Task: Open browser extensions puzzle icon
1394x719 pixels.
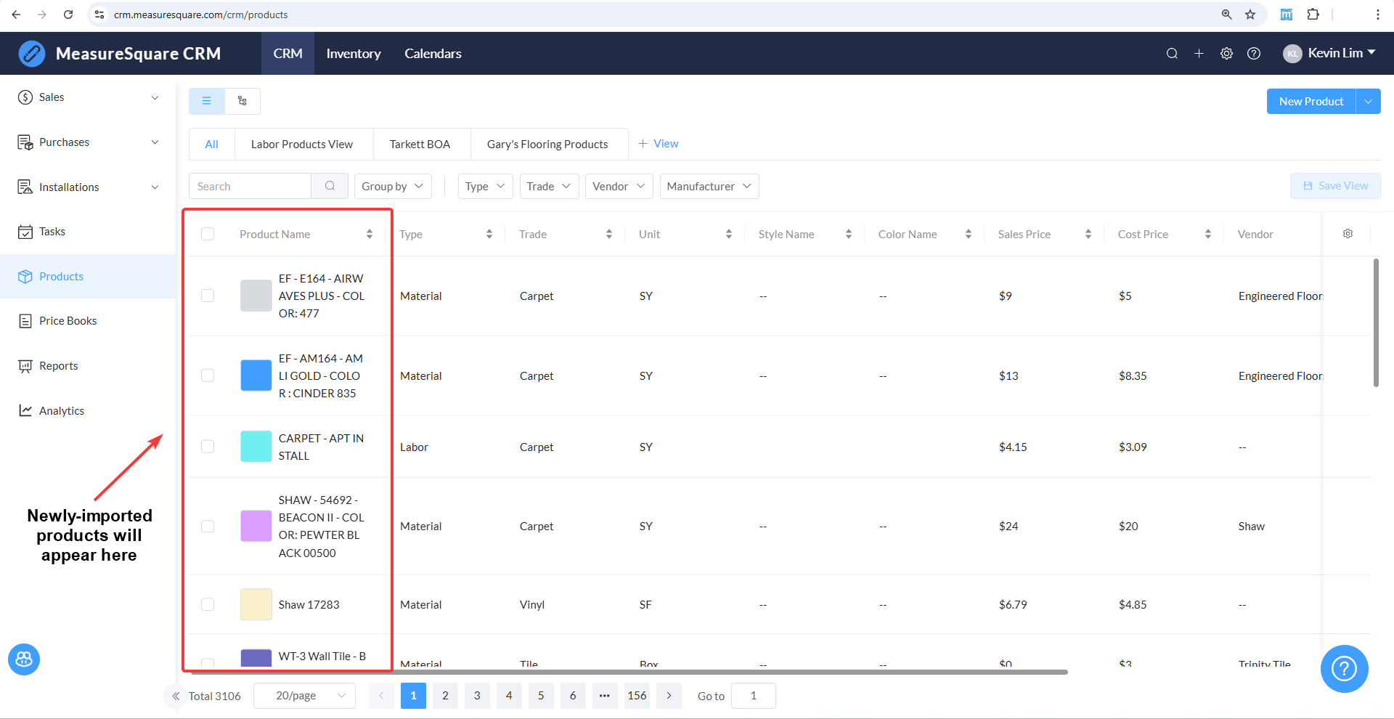Action: click(x=1313, y=15)
